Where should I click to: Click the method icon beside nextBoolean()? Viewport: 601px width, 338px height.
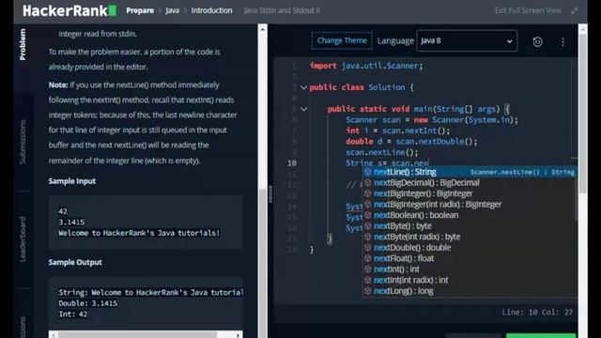click(x=367, y=215)
